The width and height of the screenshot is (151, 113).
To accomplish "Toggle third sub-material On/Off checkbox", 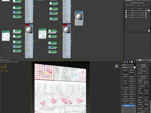I will pos(148,15).
